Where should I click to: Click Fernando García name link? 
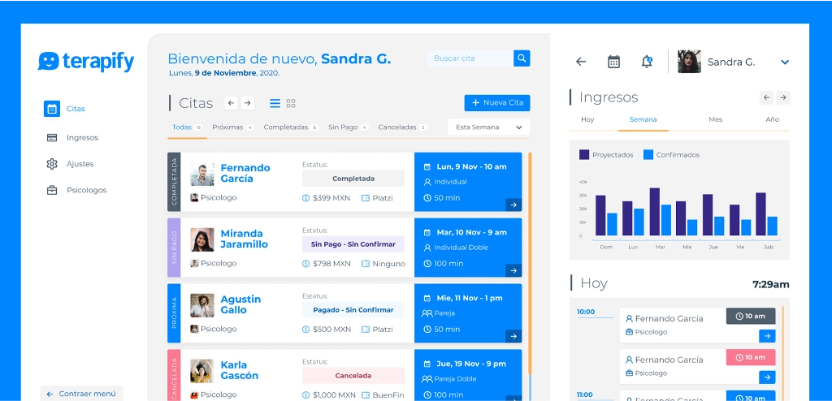(x=245, y=173)
